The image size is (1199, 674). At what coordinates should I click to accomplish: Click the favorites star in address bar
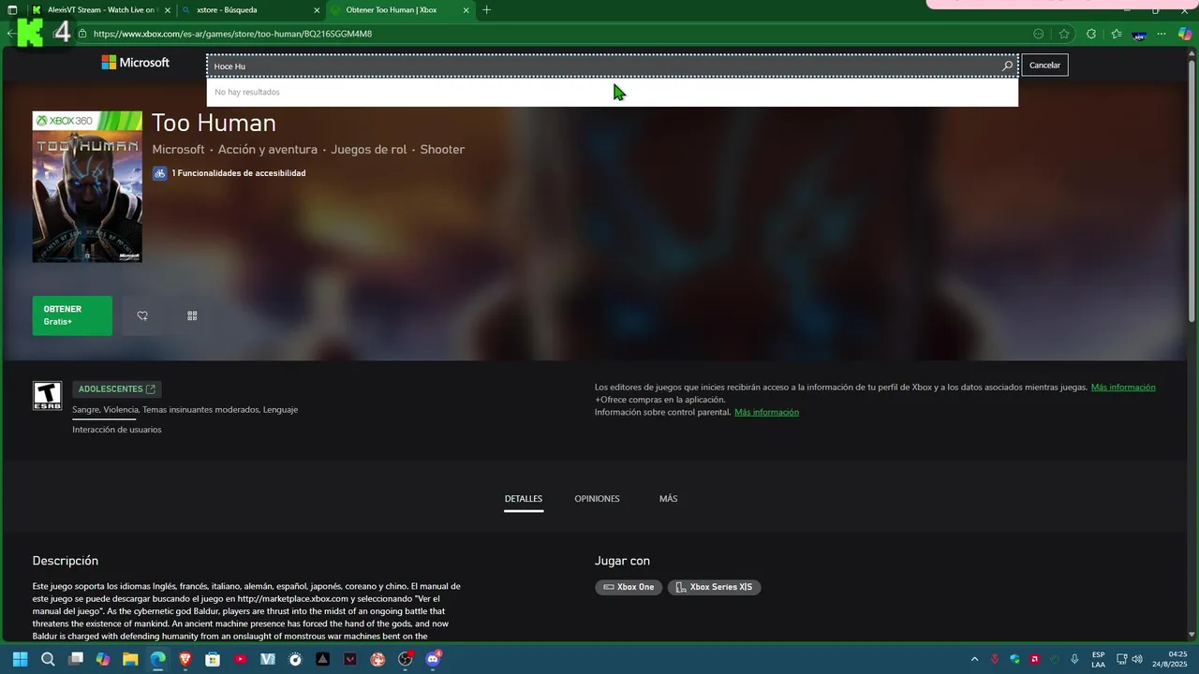pyautogui.click(x=1064, y=34)
